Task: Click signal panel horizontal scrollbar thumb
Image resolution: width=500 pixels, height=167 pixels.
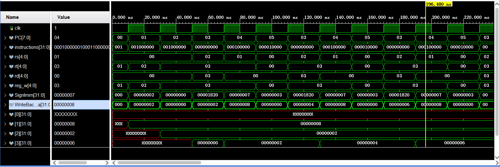Action: (72, 163)
